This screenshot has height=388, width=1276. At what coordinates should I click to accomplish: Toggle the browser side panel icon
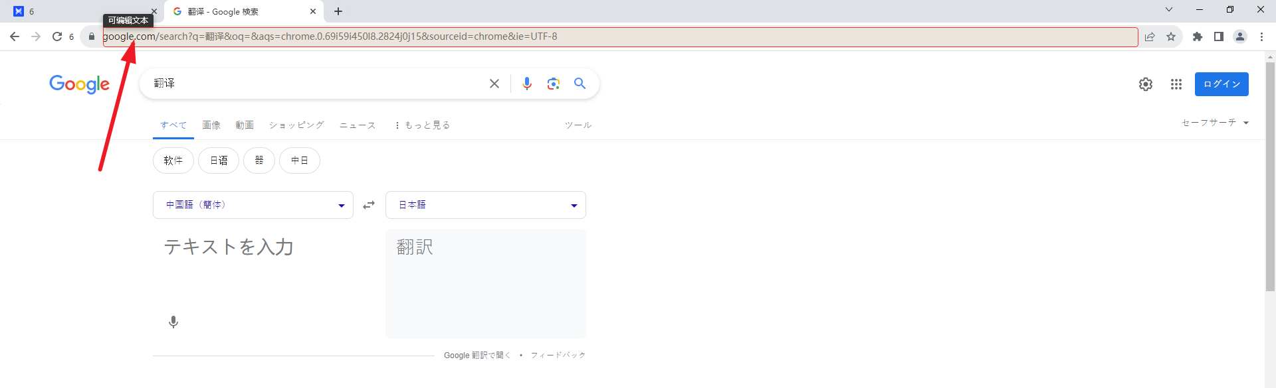tap(1219, 36)
